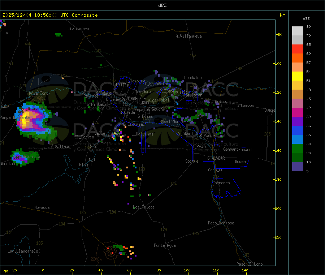Click the 'Morados' label

click(x=42, y=207)
